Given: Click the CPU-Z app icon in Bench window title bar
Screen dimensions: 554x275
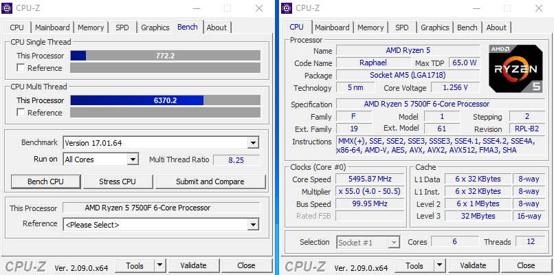Looking at the screenshot, I should pos(7,8).
